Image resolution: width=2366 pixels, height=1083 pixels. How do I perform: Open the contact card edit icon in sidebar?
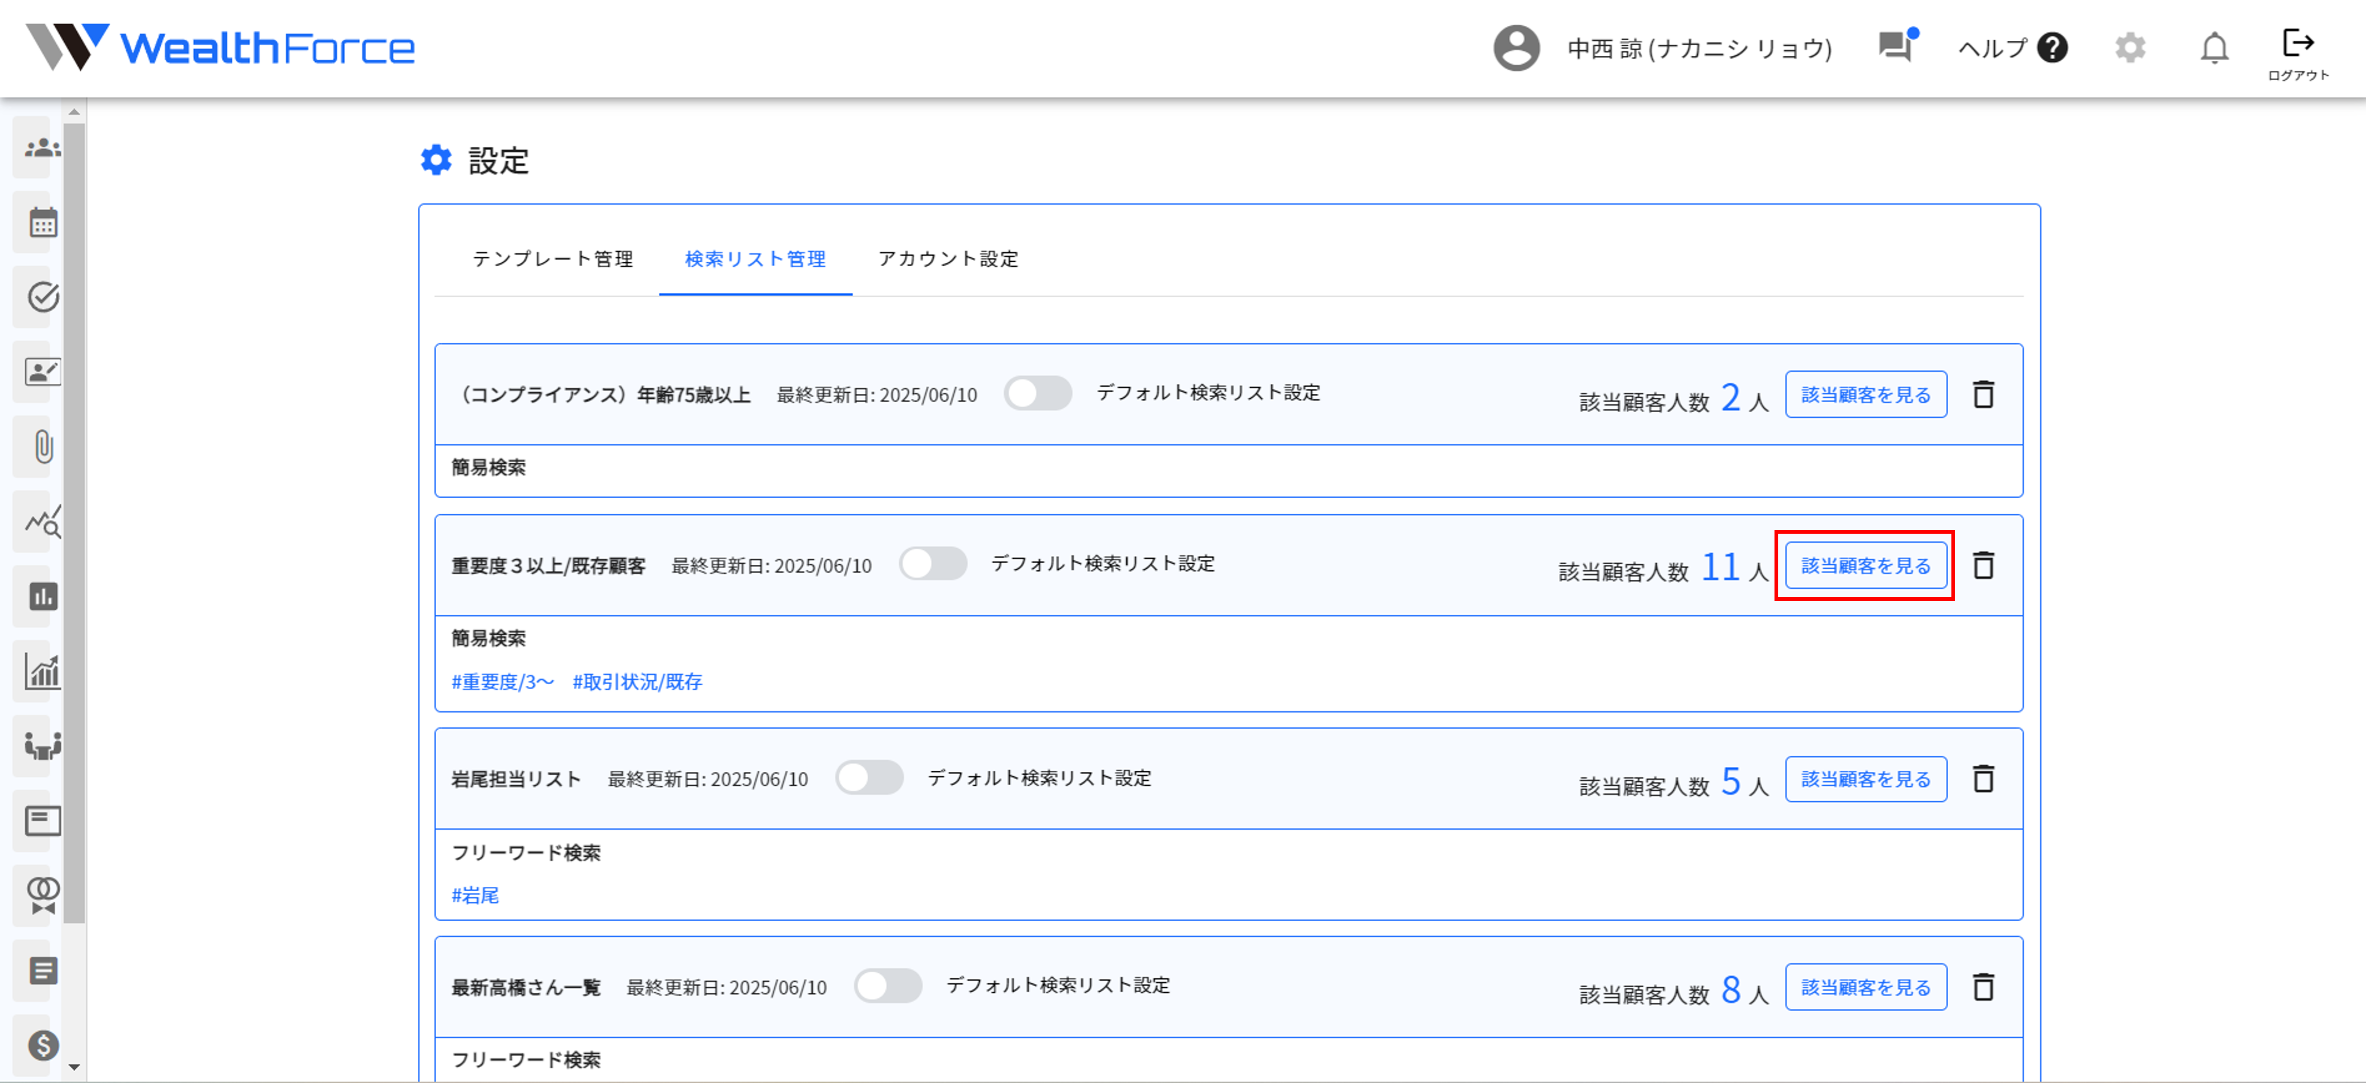coord(42,372)
